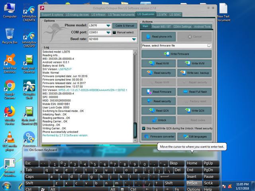This screenshot has height=191, width=255.
Task: Click Read phone info button
Action: pyautogui.click(x=159, y=37)
